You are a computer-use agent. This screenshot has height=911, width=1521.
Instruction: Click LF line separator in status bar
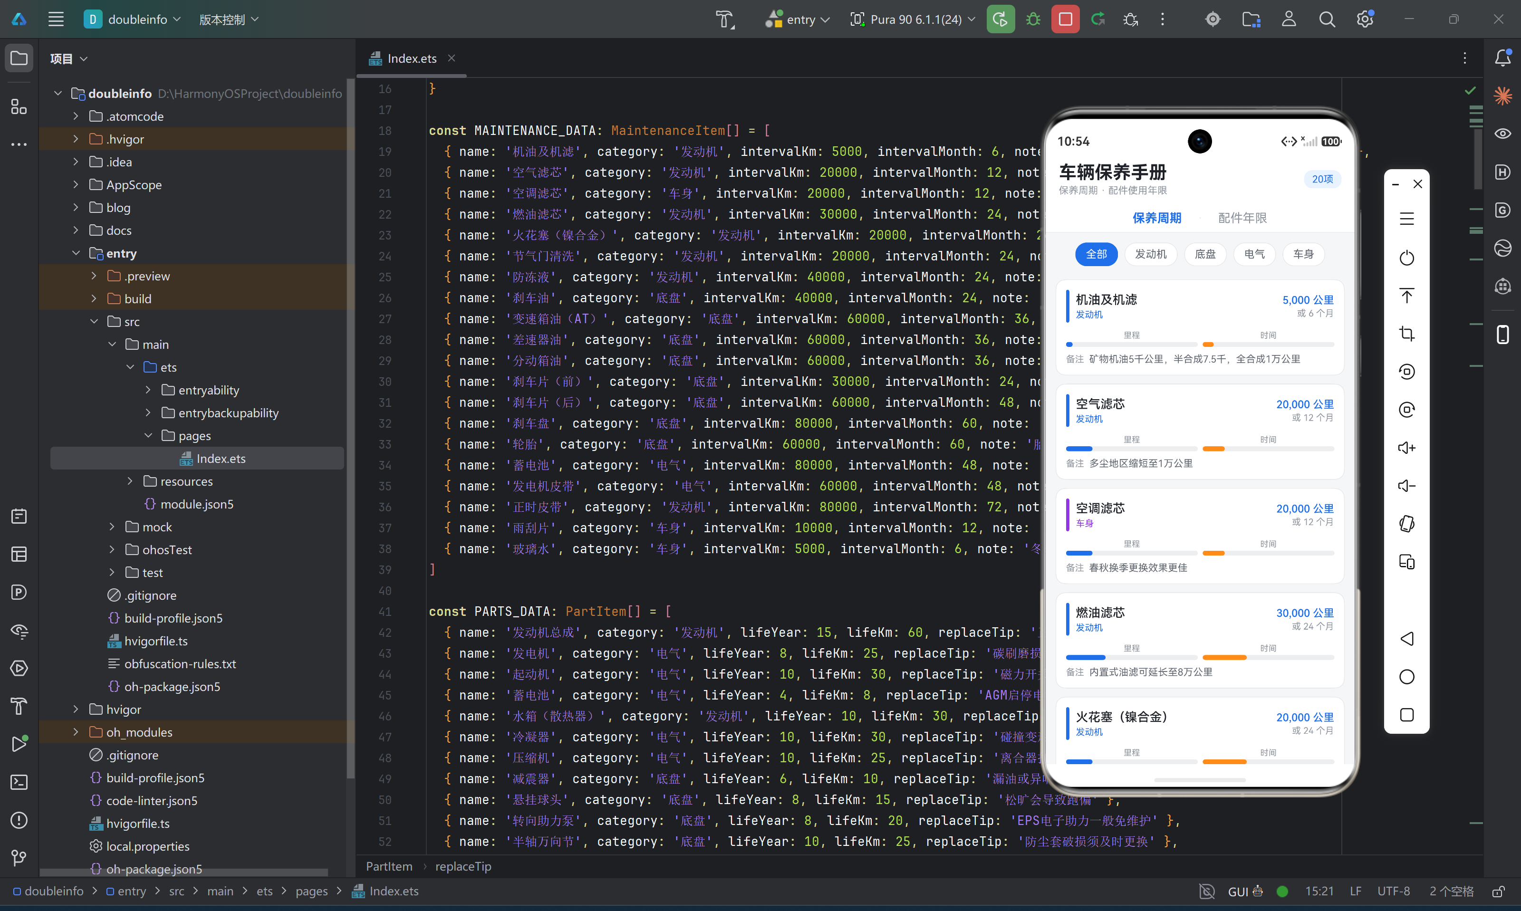click(1355, 892)
